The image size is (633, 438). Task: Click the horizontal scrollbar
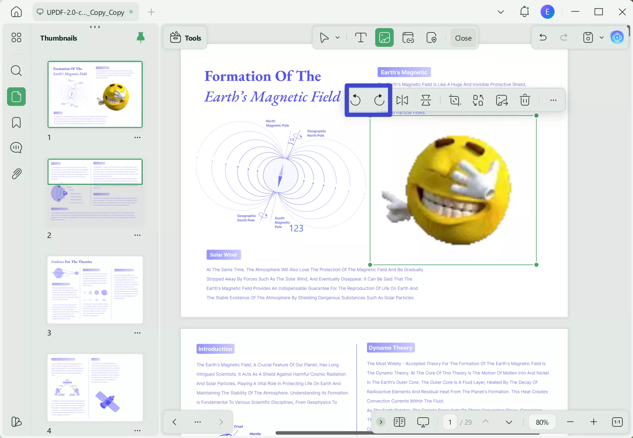point(408,433)
